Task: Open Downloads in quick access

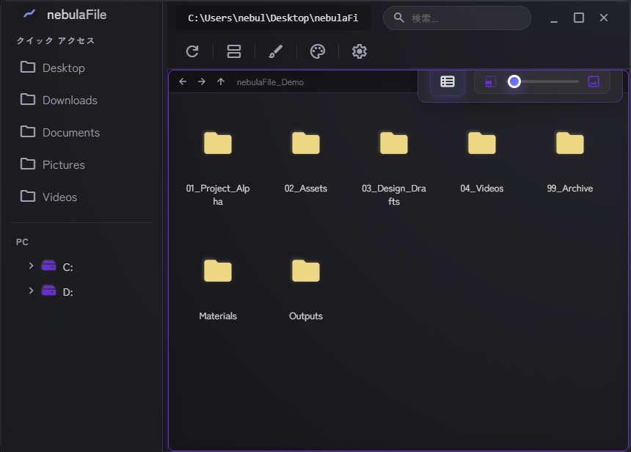Action: click(59, 100)
